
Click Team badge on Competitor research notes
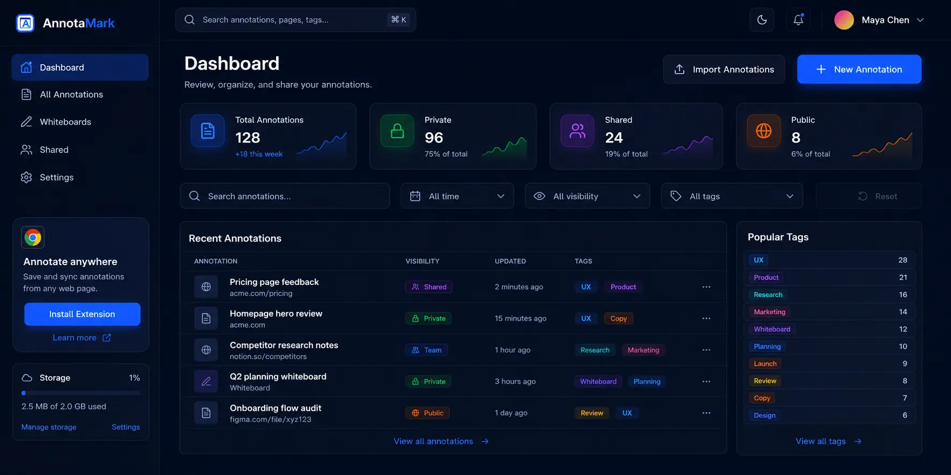click(427, 350)
